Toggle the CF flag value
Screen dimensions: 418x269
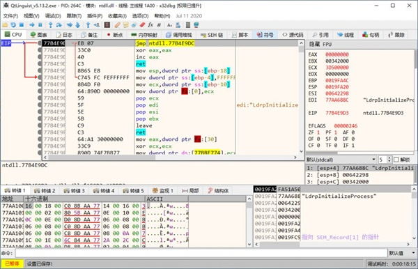coord(318,145)
